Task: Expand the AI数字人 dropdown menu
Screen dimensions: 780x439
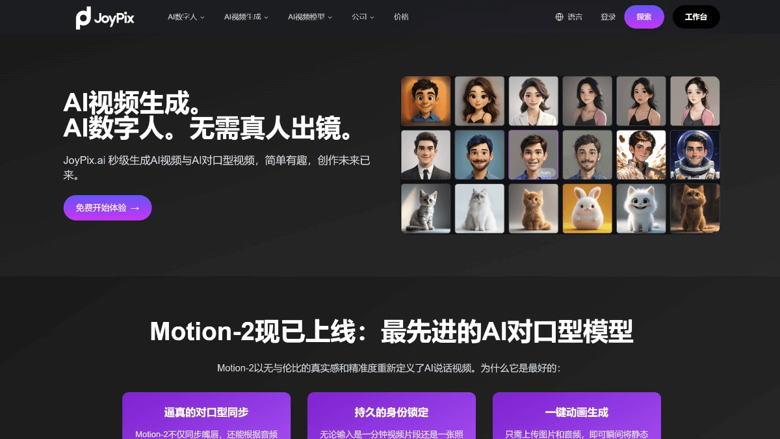Action: (x=186, y=17)
